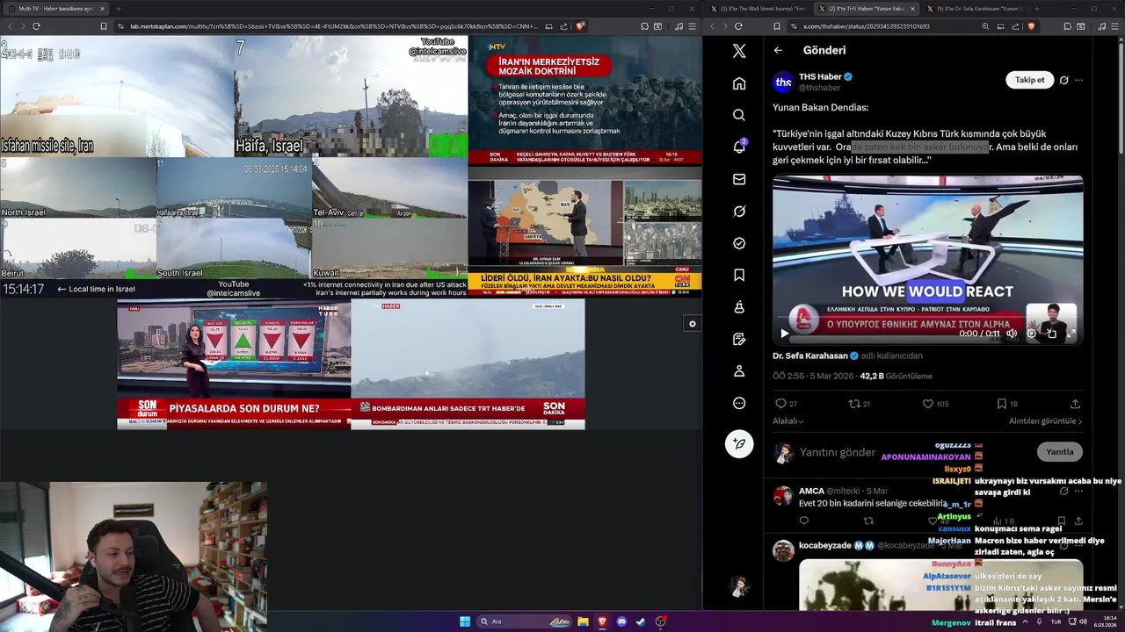Open a new tab in the left browser
This screenshot has width=1125, height=632.
119,8
